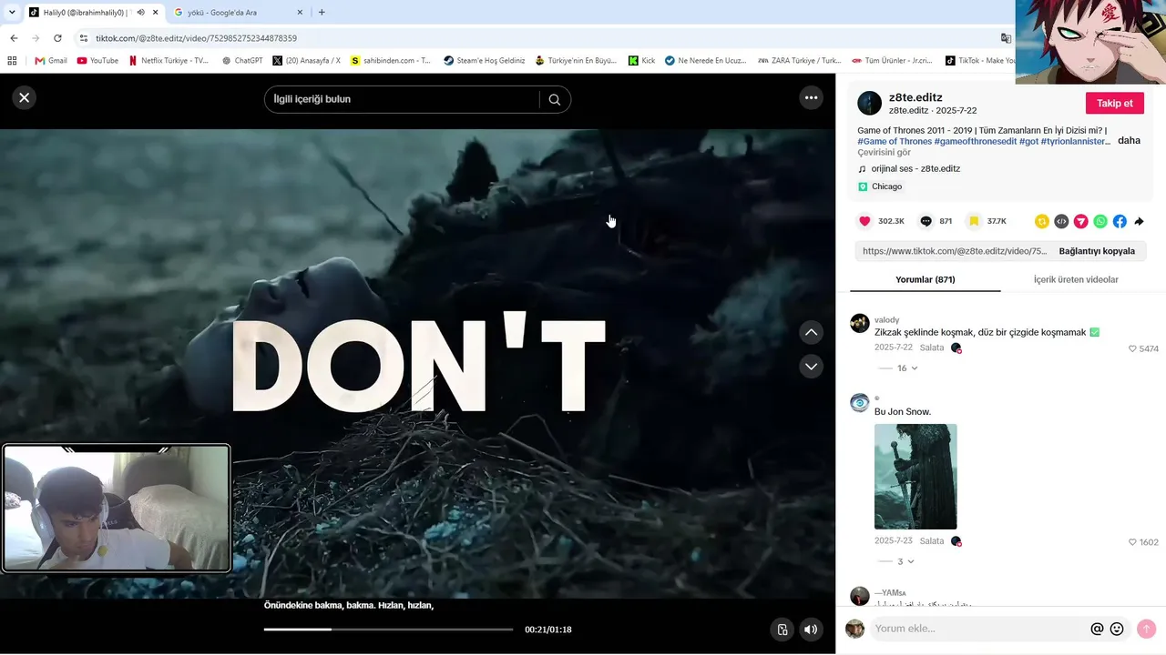Like valody's comment with heart icon
The image size is (1166, 655).
click(1132, 348)
